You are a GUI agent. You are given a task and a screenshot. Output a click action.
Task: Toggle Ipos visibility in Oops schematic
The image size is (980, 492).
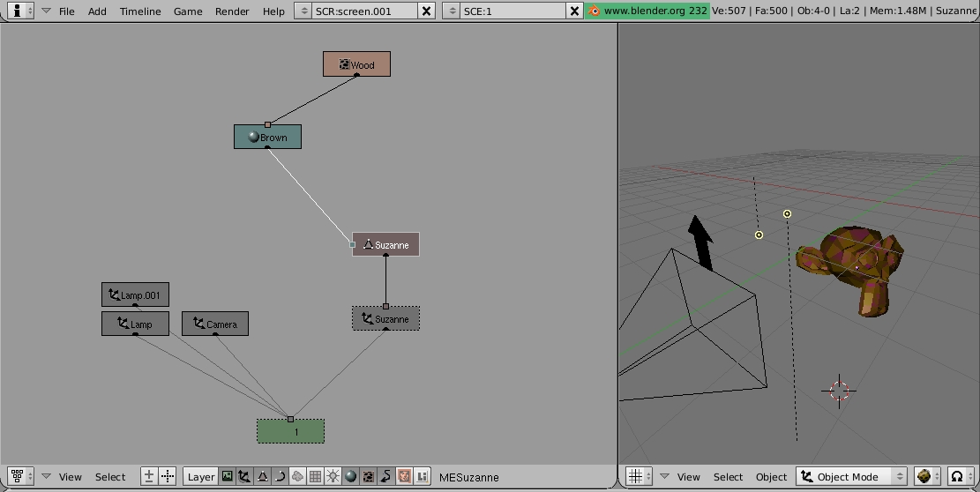(x=385, y=476)
